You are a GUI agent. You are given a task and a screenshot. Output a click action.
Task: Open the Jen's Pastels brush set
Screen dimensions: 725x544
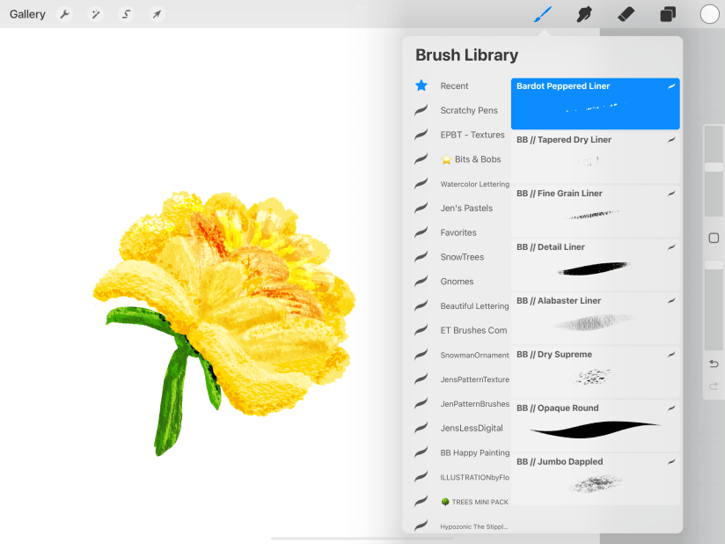pos(466,209)
